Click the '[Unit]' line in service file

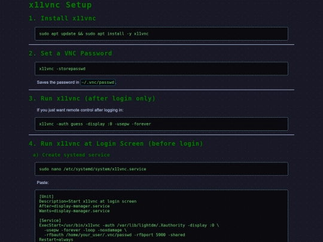tap(46, 197)
